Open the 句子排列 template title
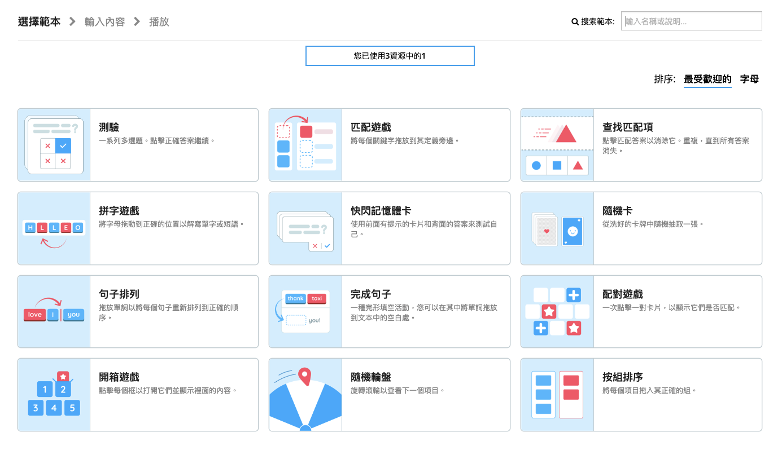782x450 pixels. click(119, 294)
